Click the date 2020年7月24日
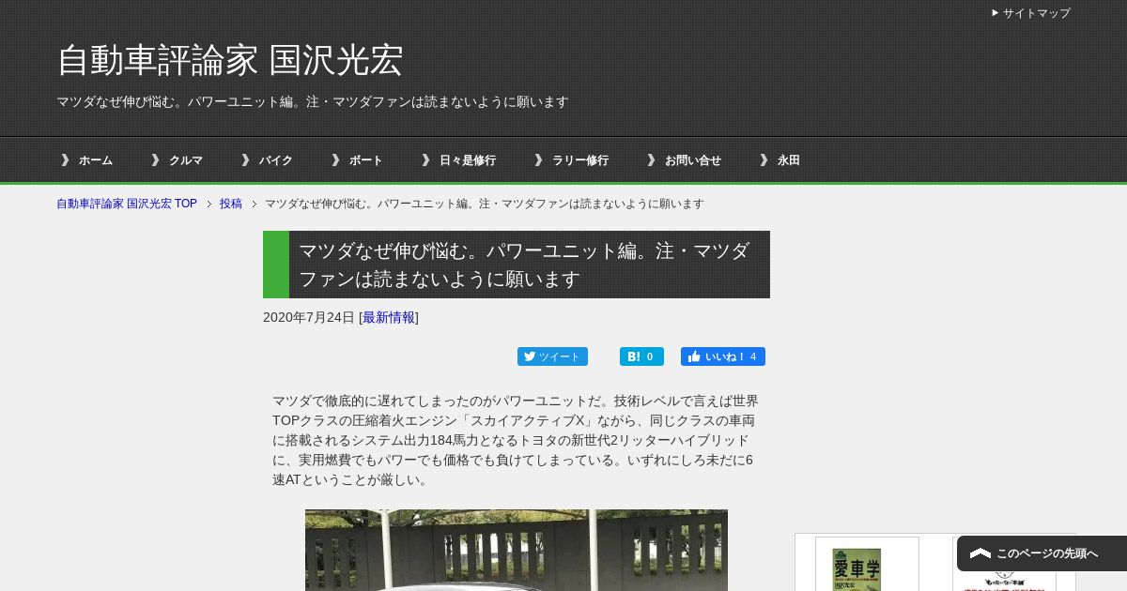The image size is (1127, 591). point(309,317)
